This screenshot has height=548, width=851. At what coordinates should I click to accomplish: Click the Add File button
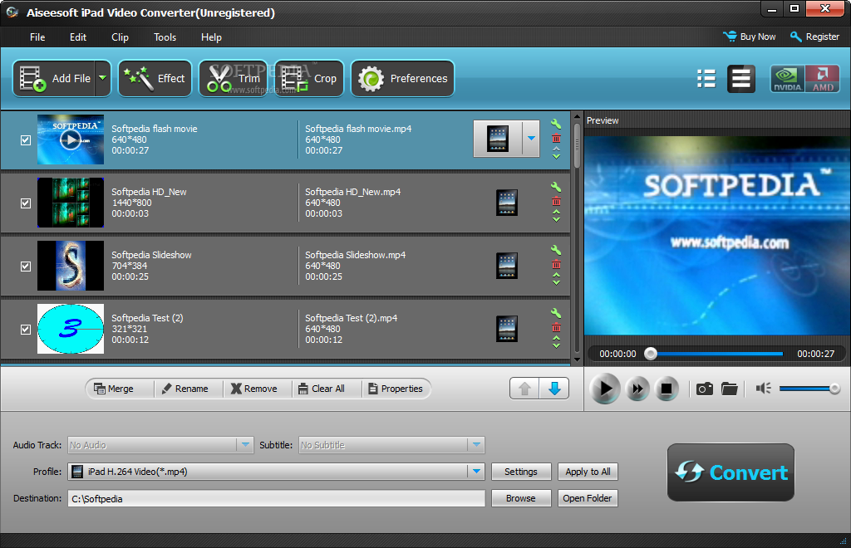(54, 79)
